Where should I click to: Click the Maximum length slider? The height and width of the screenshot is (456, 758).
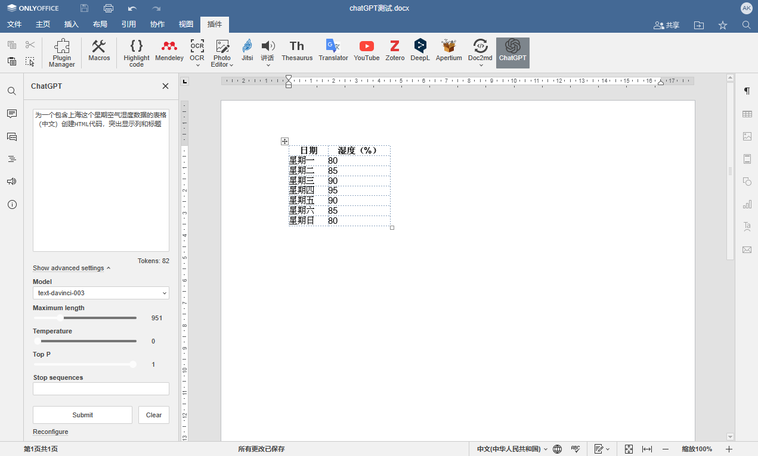point(85,318)
